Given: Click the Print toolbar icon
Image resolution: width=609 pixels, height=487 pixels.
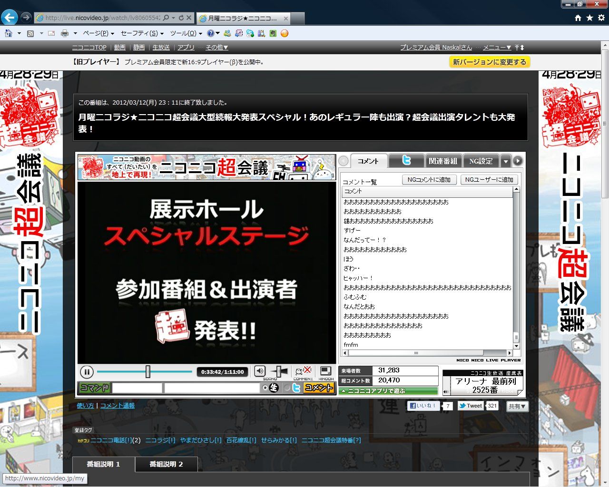Looking at the screenshot, I should pos(65,33).
